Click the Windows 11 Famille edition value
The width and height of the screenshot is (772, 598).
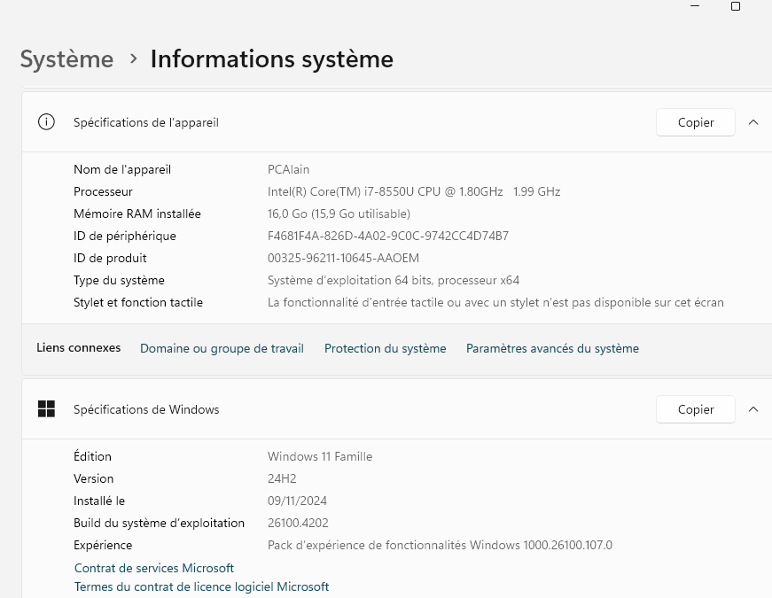(x=320, y=456)
